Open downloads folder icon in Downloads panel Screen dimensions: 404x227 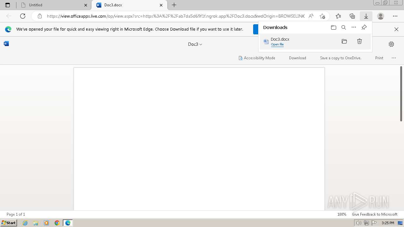(x=334, y=27)
